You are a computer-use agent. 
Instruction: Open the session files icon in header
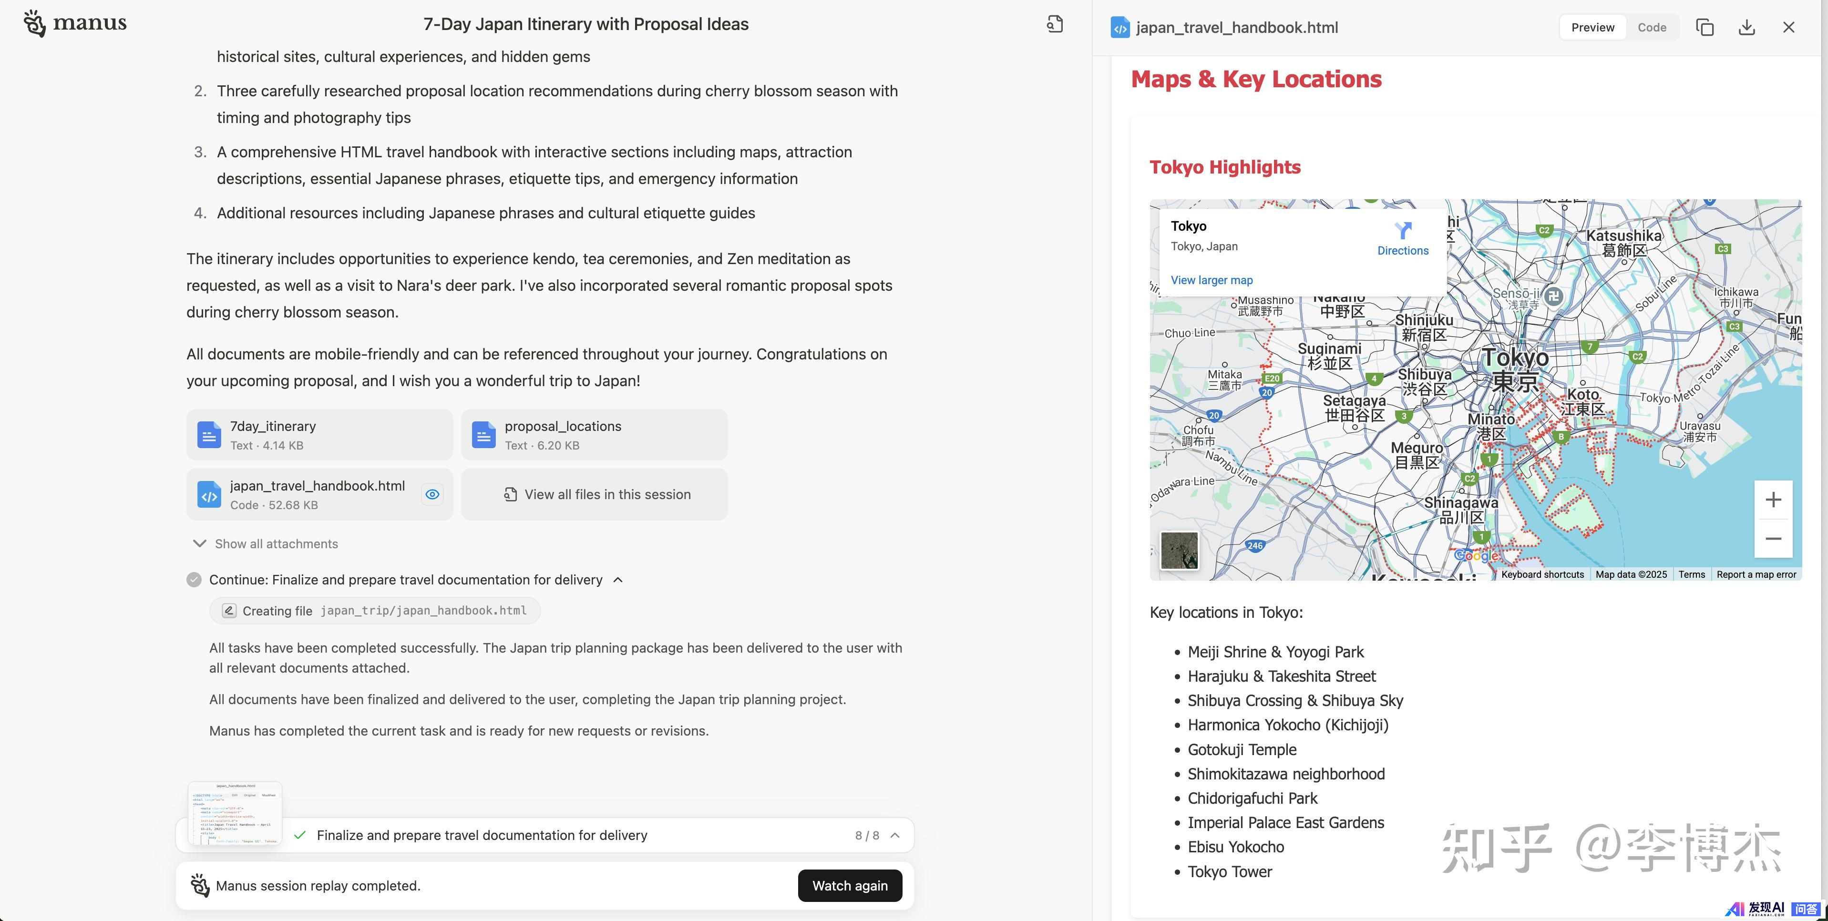click(x=1055, y=24)
